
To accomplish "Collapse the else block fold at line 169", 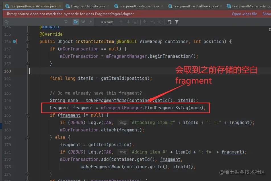I will click(27, 137).
